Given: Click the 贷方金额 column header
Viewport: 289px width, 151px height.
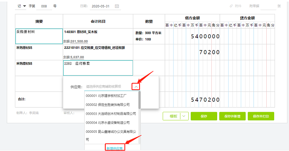Looking at the screenshot, I should click(x=247, y=18).
